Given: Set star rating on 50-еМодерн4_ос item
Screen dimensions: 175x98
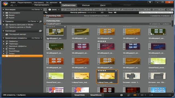Looking at the screenshot, I should click(x=102, y=41).
